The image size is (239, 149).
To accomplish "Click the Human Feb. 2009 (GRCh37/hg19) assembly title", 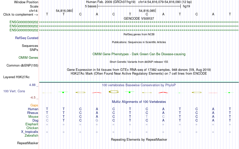I will click(x=111, y=2).
